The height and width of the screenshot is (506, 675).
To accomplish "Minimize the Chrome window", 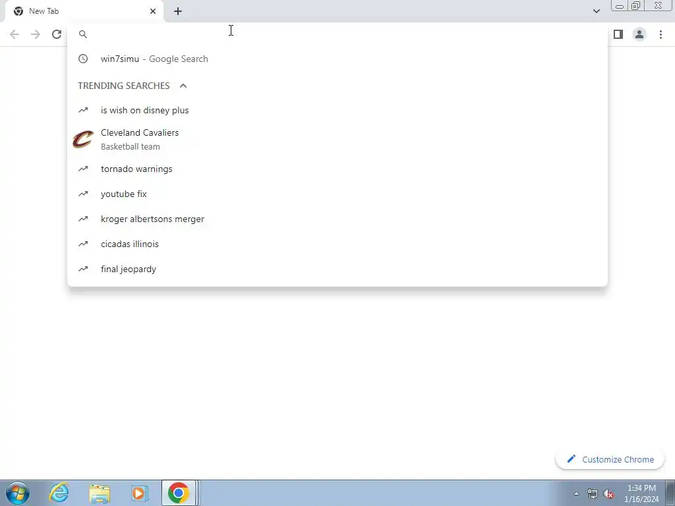I will pos(620,6).
